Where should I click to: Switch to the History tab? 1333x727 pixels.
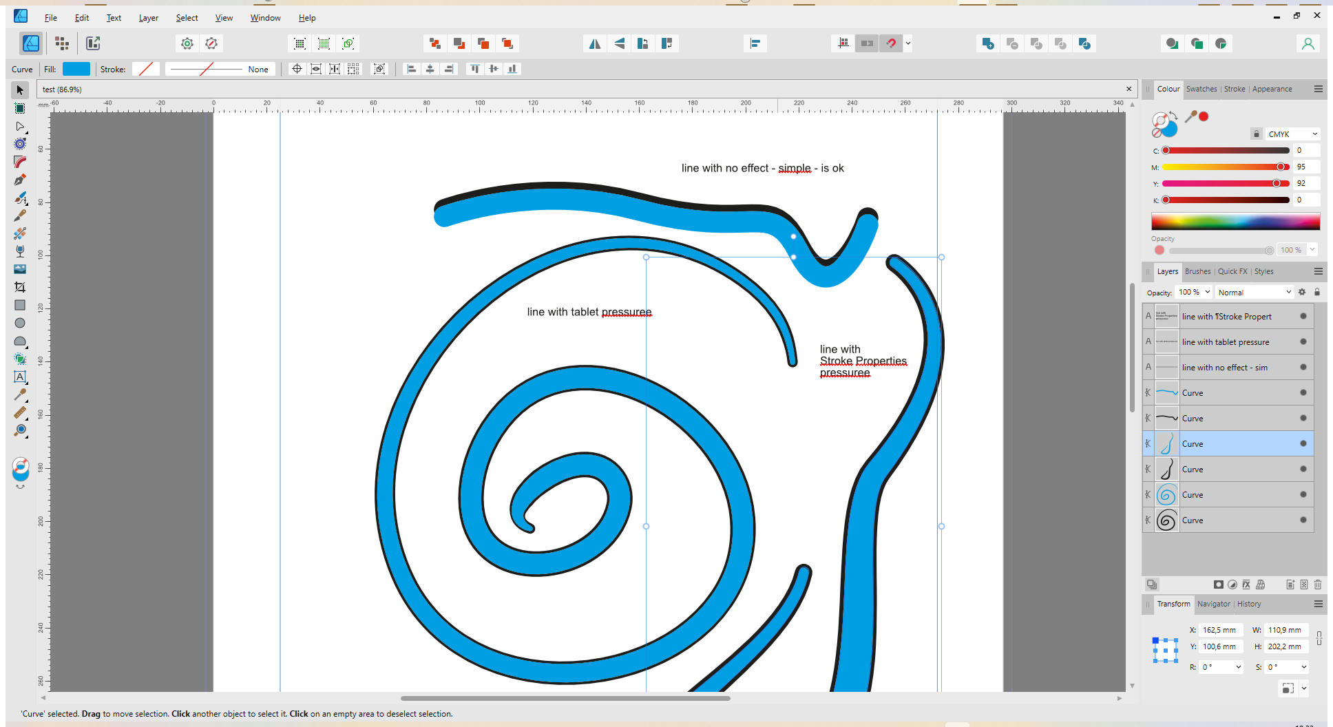pyautogui.click(x=1249, y=604)
